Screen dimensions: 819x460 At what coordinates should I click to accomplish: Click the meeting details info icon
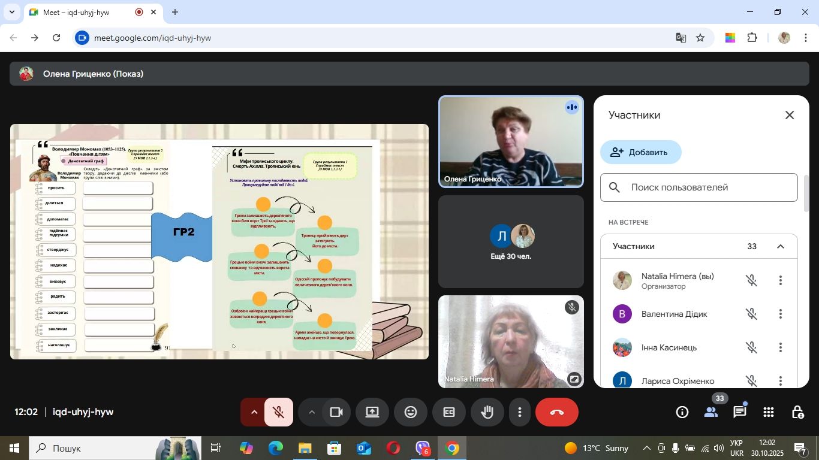point(682,412)
